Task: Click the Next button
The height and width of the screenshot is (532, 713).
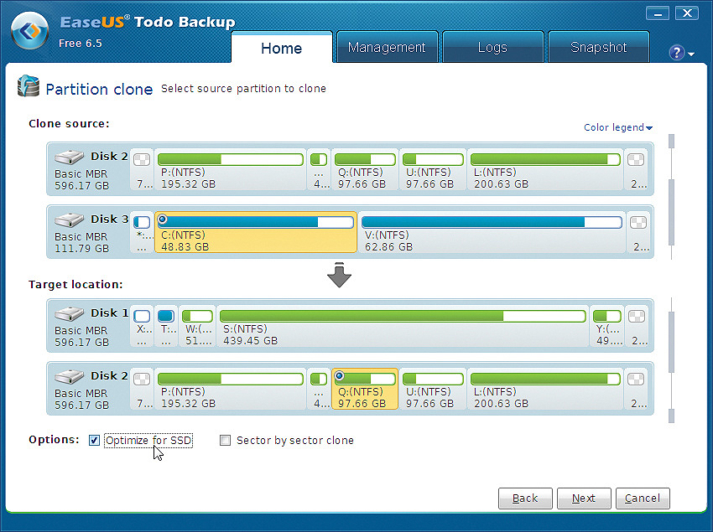Action: 584,498
